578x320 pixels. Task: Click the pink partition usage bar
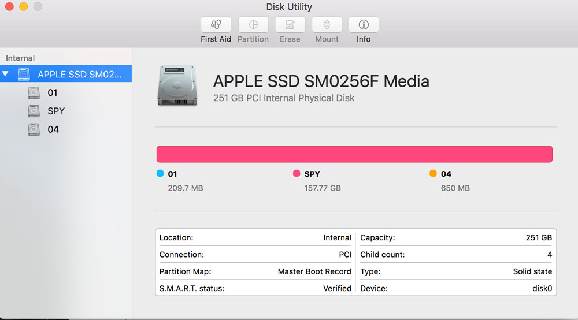pos(354,154)
